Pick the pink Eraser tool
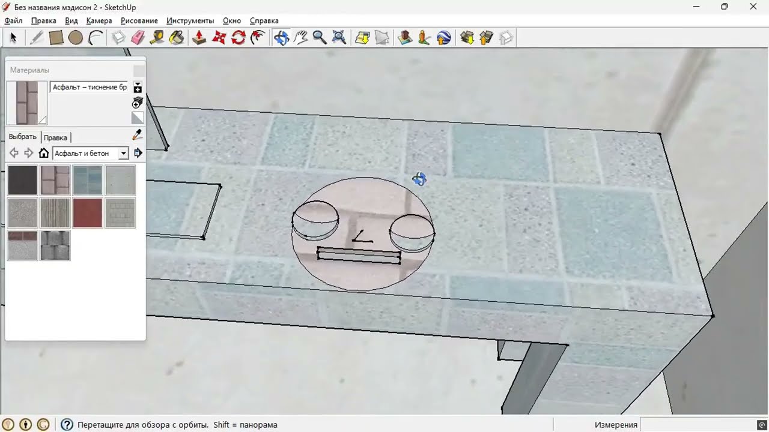The height and width of the screenshot is (432, 769). click(x=138, y=38)
